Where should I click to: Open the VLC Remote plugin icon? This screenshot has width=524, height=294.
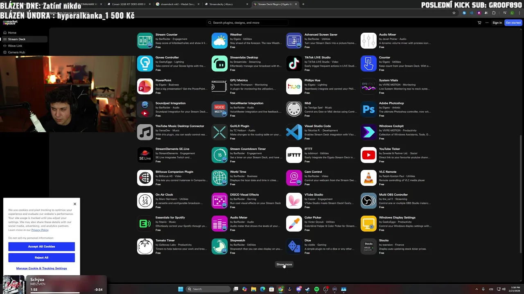point(368,178)
